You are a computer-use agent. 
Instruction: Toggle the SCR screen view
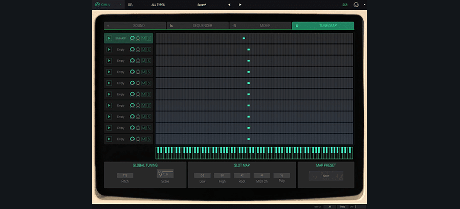pos(345,5)
